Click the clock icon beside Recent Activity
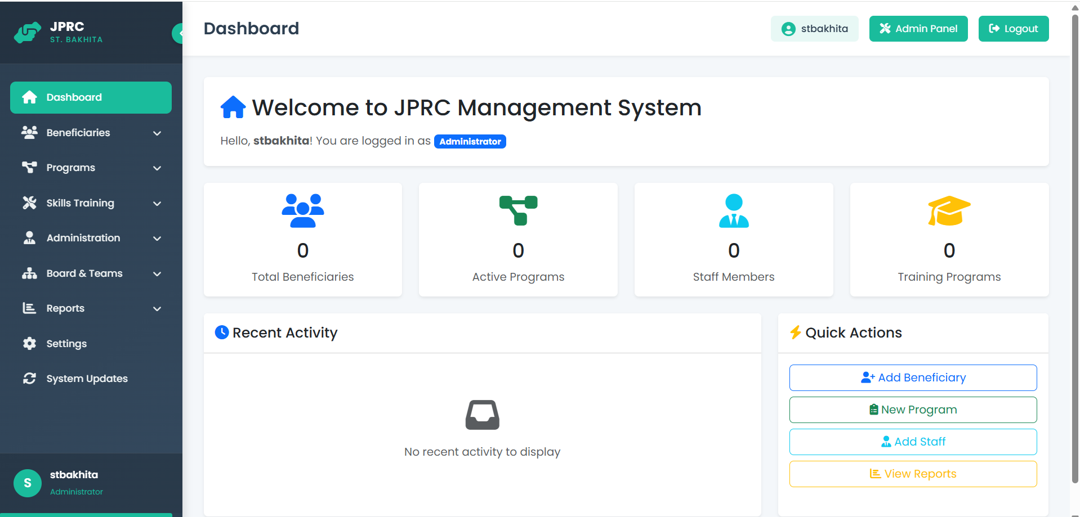This screenshot has height=517, width=1080. point(221,332)
